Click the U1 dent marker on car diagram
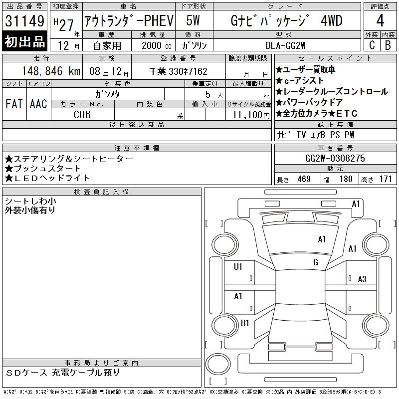Viewport: 399px width, 399px height. point(238,267)
